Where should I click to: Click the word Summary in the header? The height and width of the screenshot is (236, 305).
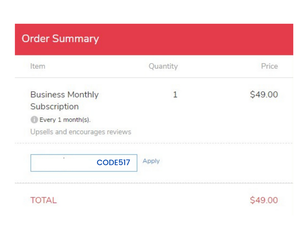tap(76, 39)
